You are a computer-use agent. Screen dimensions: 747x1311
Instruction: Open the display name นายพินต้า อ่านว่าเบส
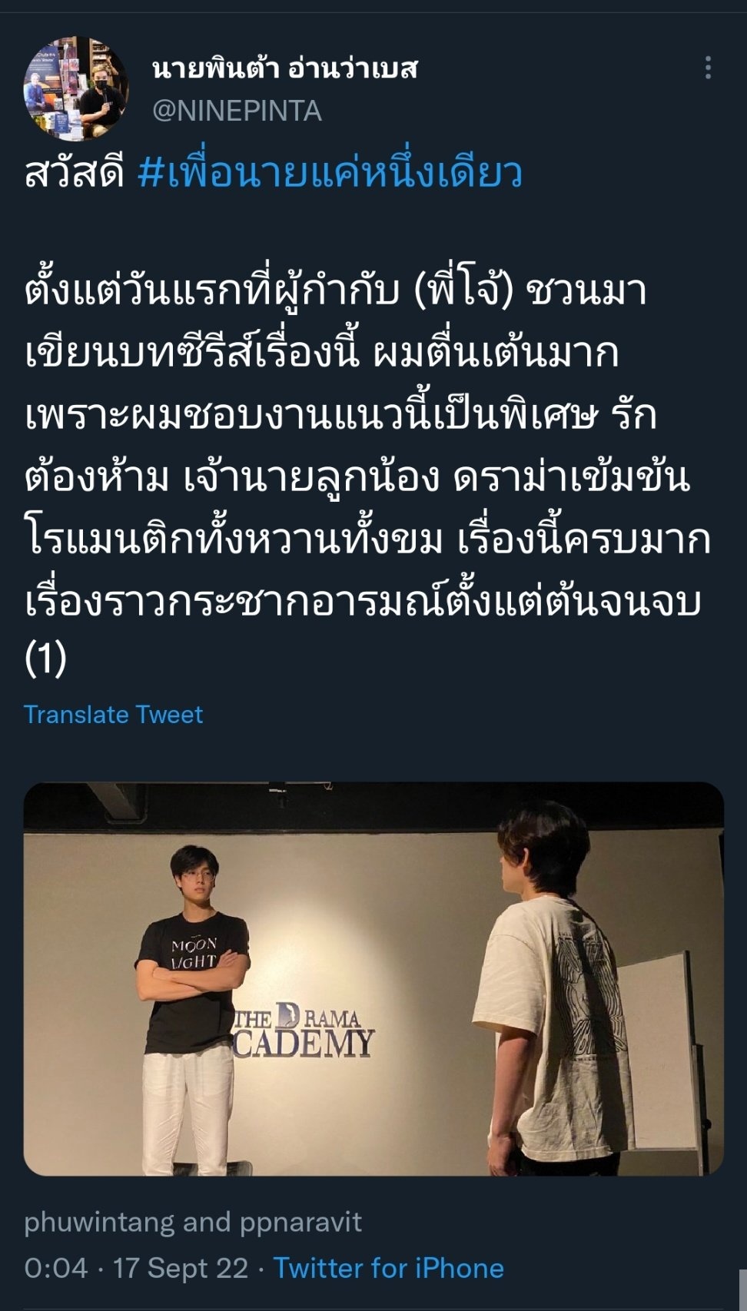285,68
